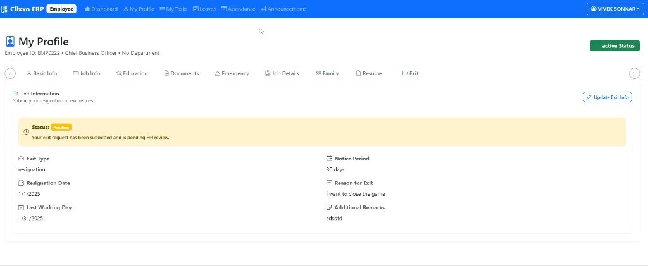This screenshot has height=266, width=648.
Task: Click the Reason for Exit label
Action: tap(353, 183)
